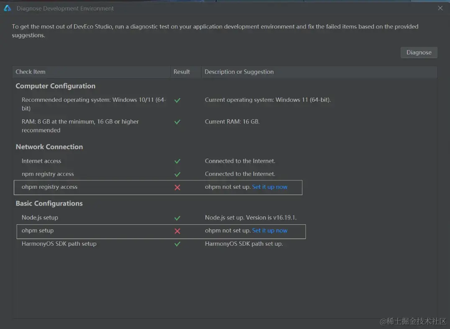Close the Diagnose Development Environment dialog
The image size is (450, 329).
click(x=440, y=8)
